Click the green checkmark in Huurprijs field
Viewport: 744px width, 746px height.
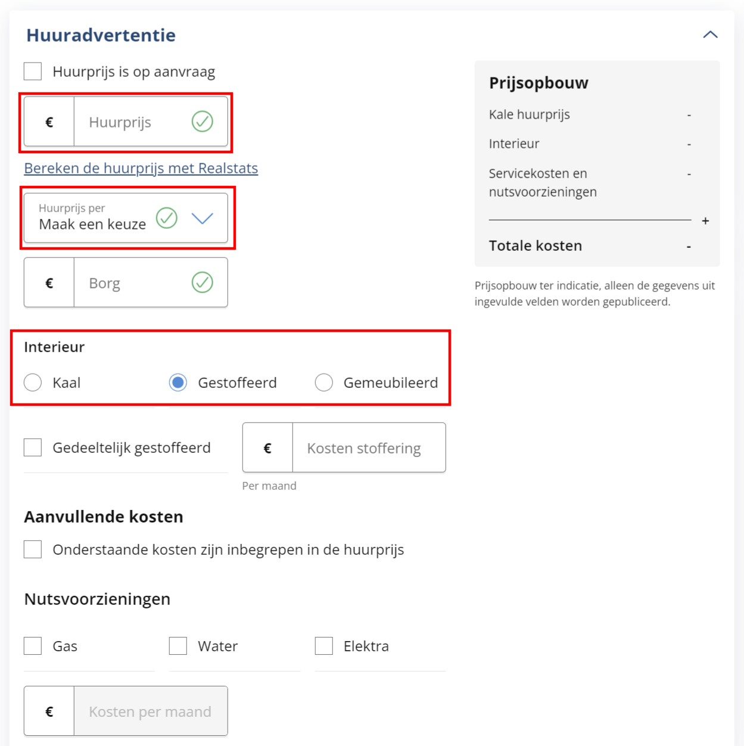coord(203,122)
